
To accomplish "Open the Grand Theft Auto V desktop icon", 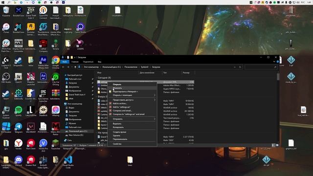I will pyautogui.click(x=31, y=12).
